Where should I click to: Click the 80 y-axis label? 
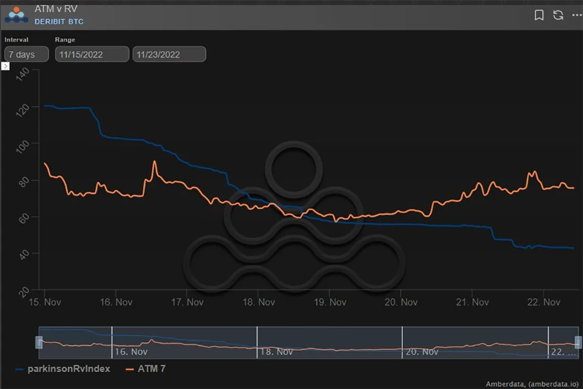[x=24, y=182]
